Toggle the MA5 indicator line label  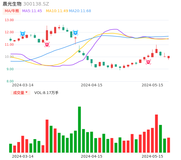coord(32,11)
